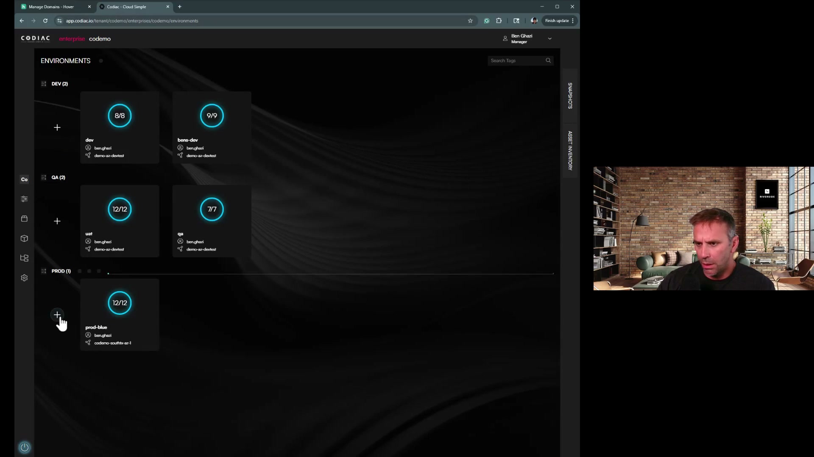Screen dimensions: 814x457
Task: Add a new environment under PROD
Action: 57,315
